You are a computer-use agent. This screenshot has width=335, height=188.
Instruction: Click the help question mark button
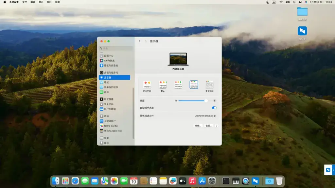[x=217, y=126]
